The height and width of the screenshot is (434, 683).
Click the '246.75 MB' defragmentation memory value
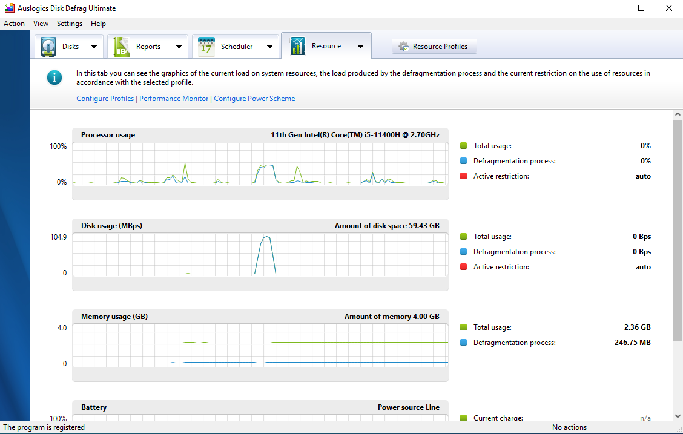(x=633, y=343)
